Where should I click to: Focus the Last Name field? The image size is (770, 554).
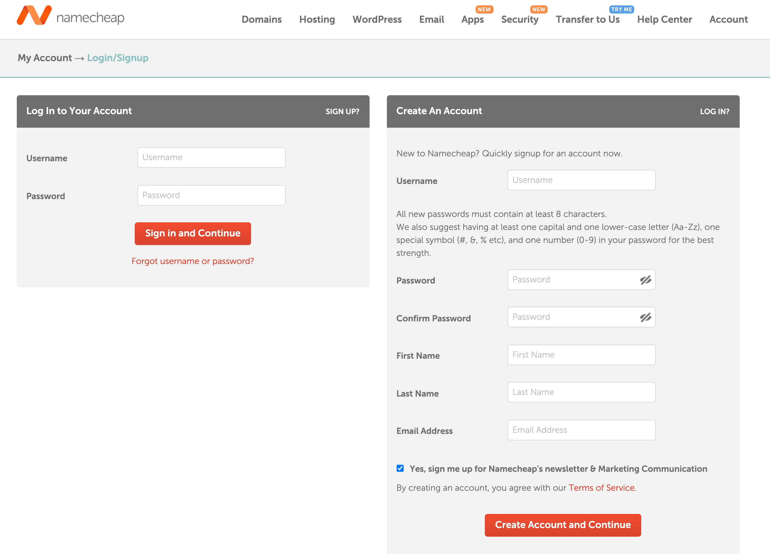coord(582,393)
